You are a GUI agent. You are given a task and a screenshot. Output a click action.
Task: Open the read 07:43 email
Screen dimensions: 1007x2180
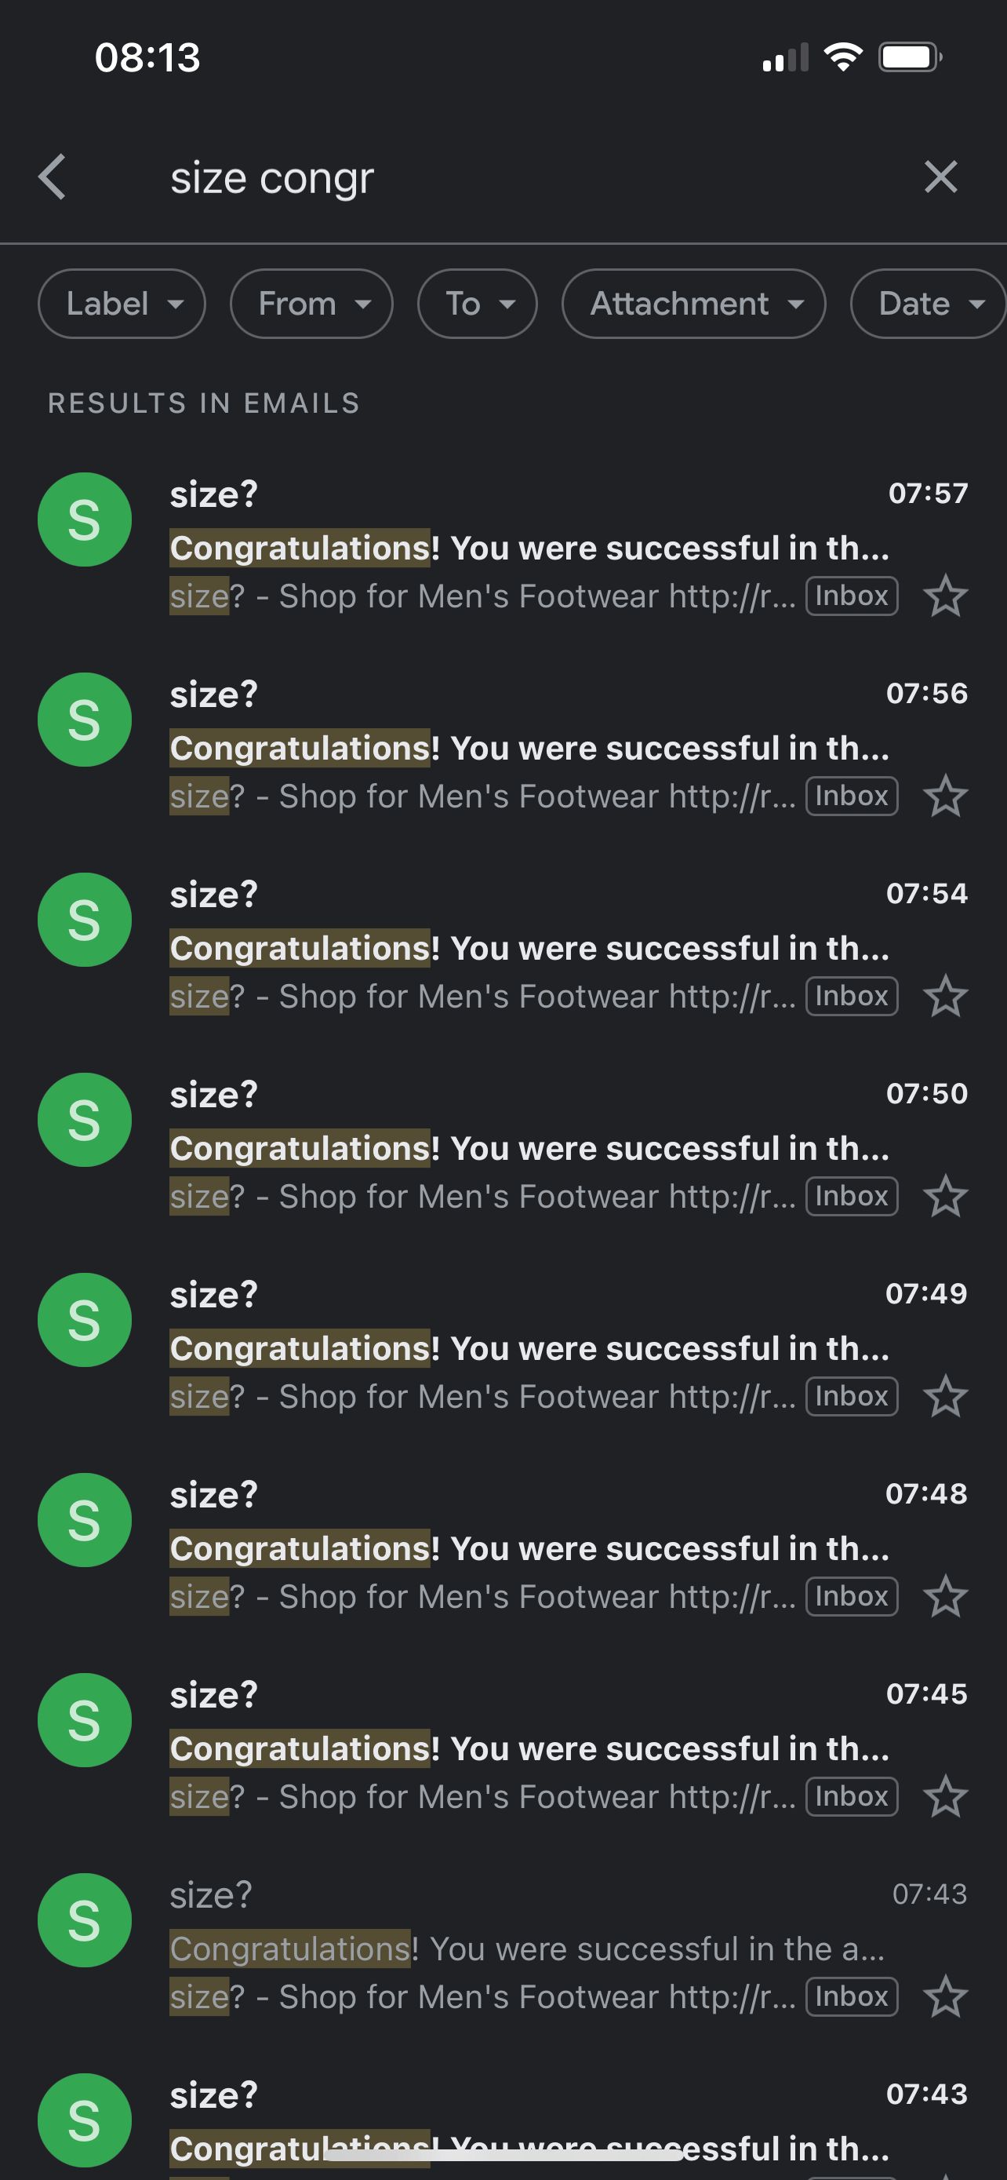point(529,1949)
